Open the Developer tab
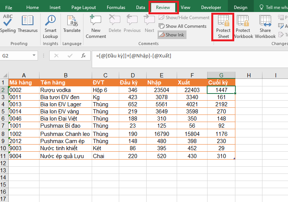This screenshot has width=288, height=202. pyautogui.click(x=211, y=8)
